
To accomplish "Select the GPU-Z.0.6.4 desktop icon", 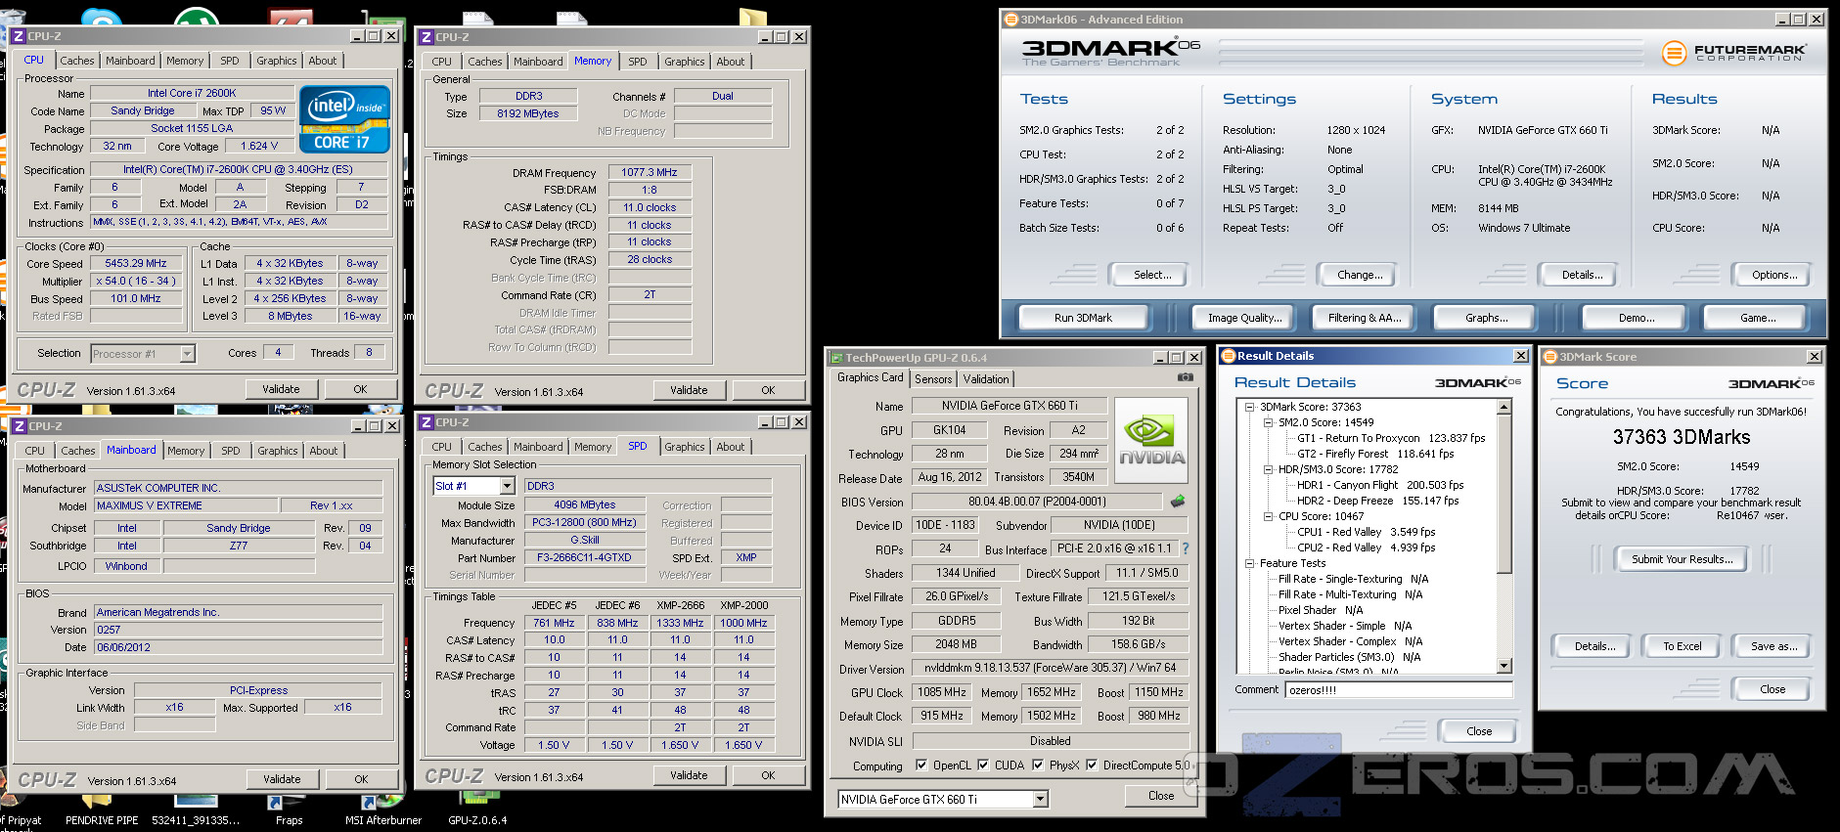I will pos(477,810).
